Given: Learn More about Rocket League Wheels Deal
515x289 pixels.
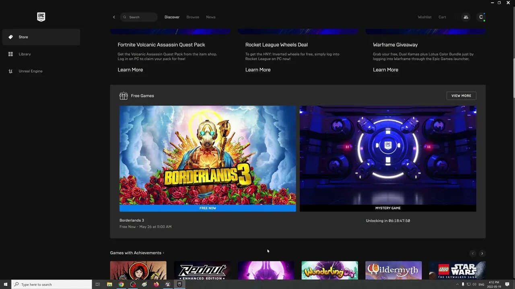Looking at the screenshot, I should point(258,70).
